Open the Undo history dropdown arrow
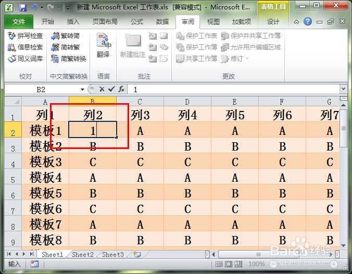The image size is (352, 274). click(x=42, y=8)
